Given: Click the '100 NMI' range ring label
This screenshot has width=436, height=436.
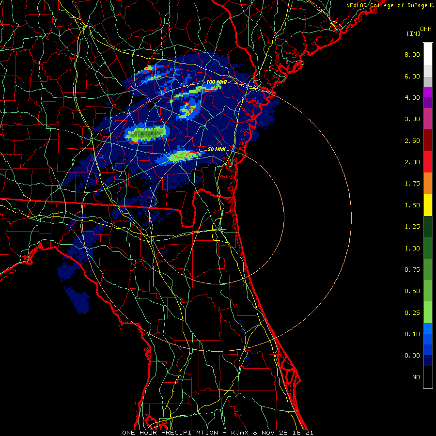Looking at the screenshot, I should coord(217,82).
